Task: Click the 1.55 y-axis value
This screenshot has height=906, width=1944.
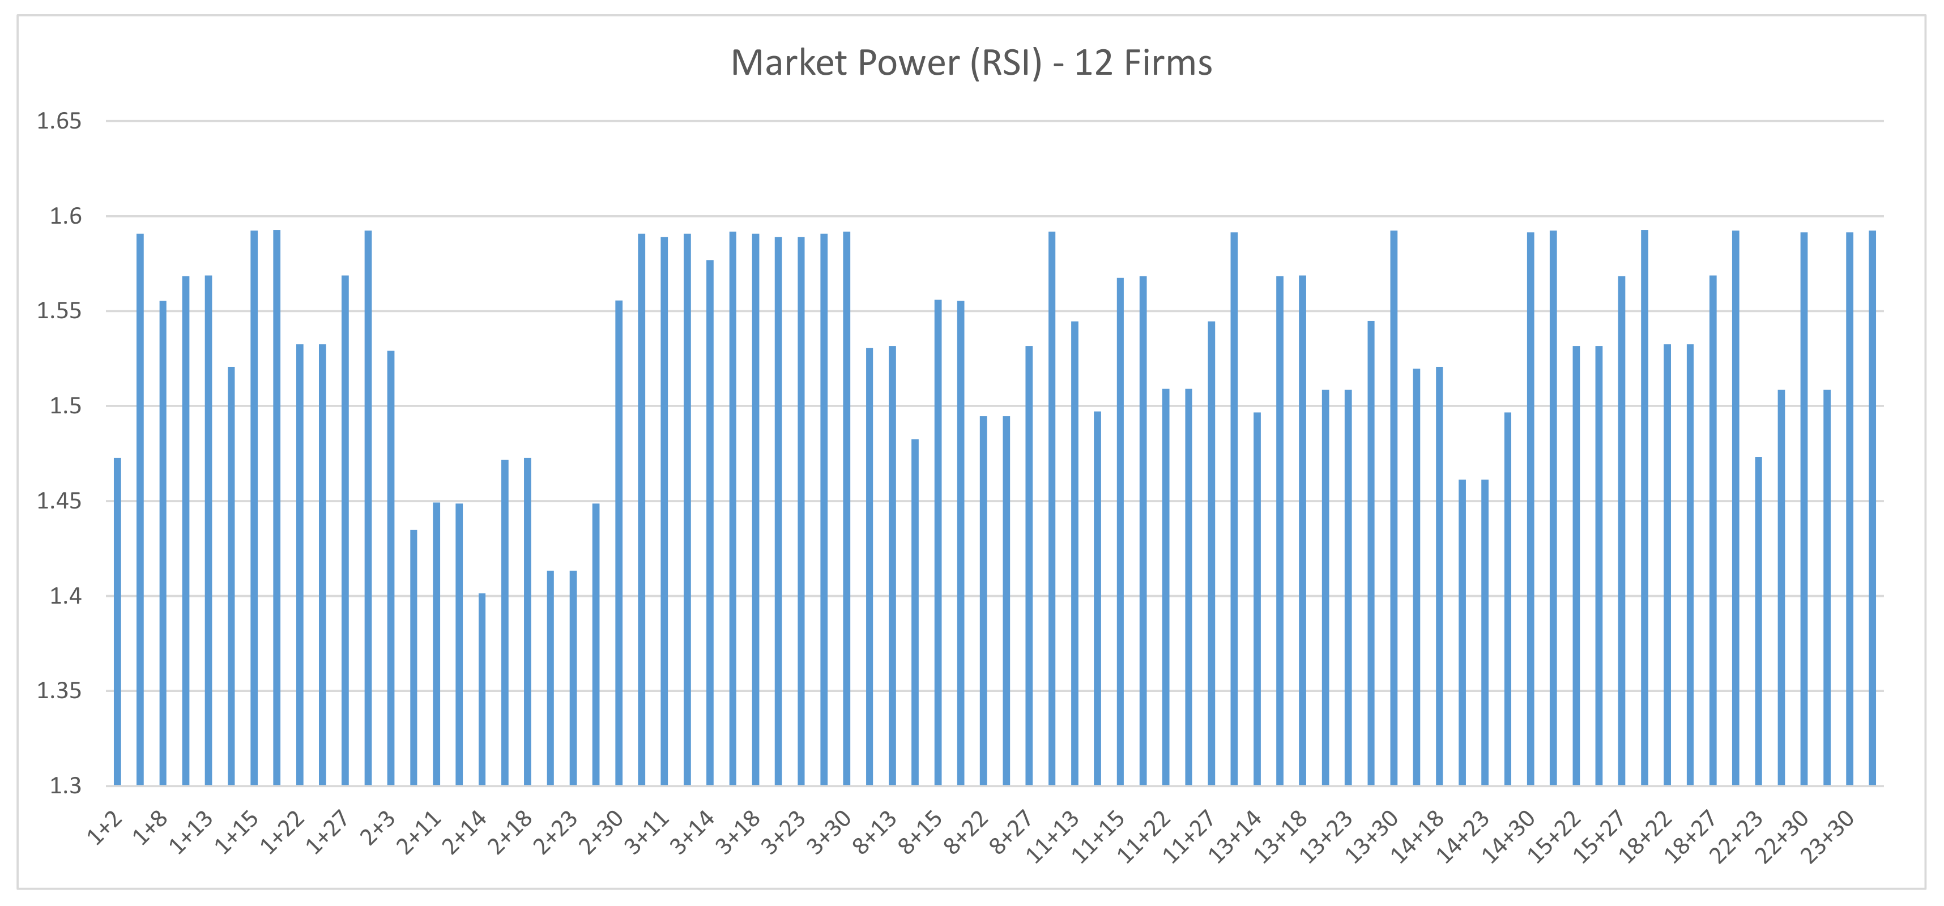Action: click(x=59, y=311)
